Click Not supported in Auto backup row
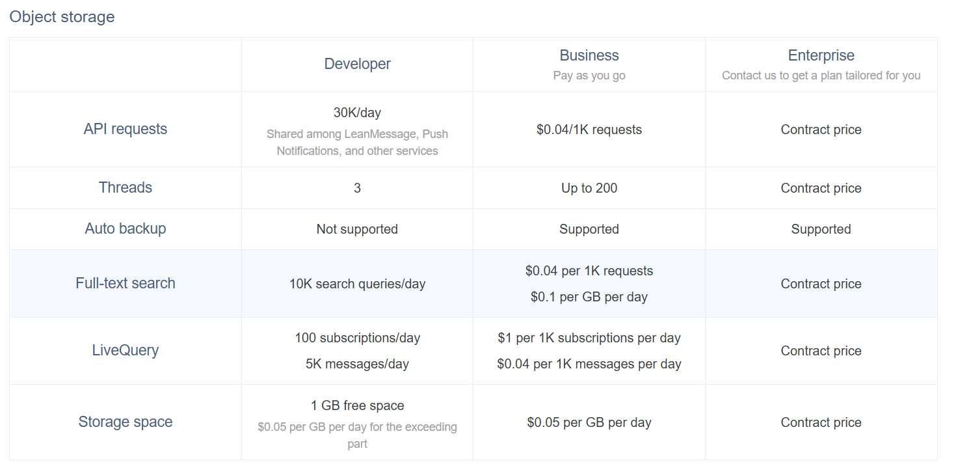971x466 pixels. [357, 229]
